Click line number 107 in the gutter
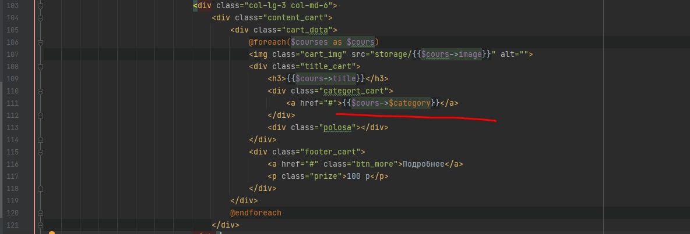 (12, 55)
